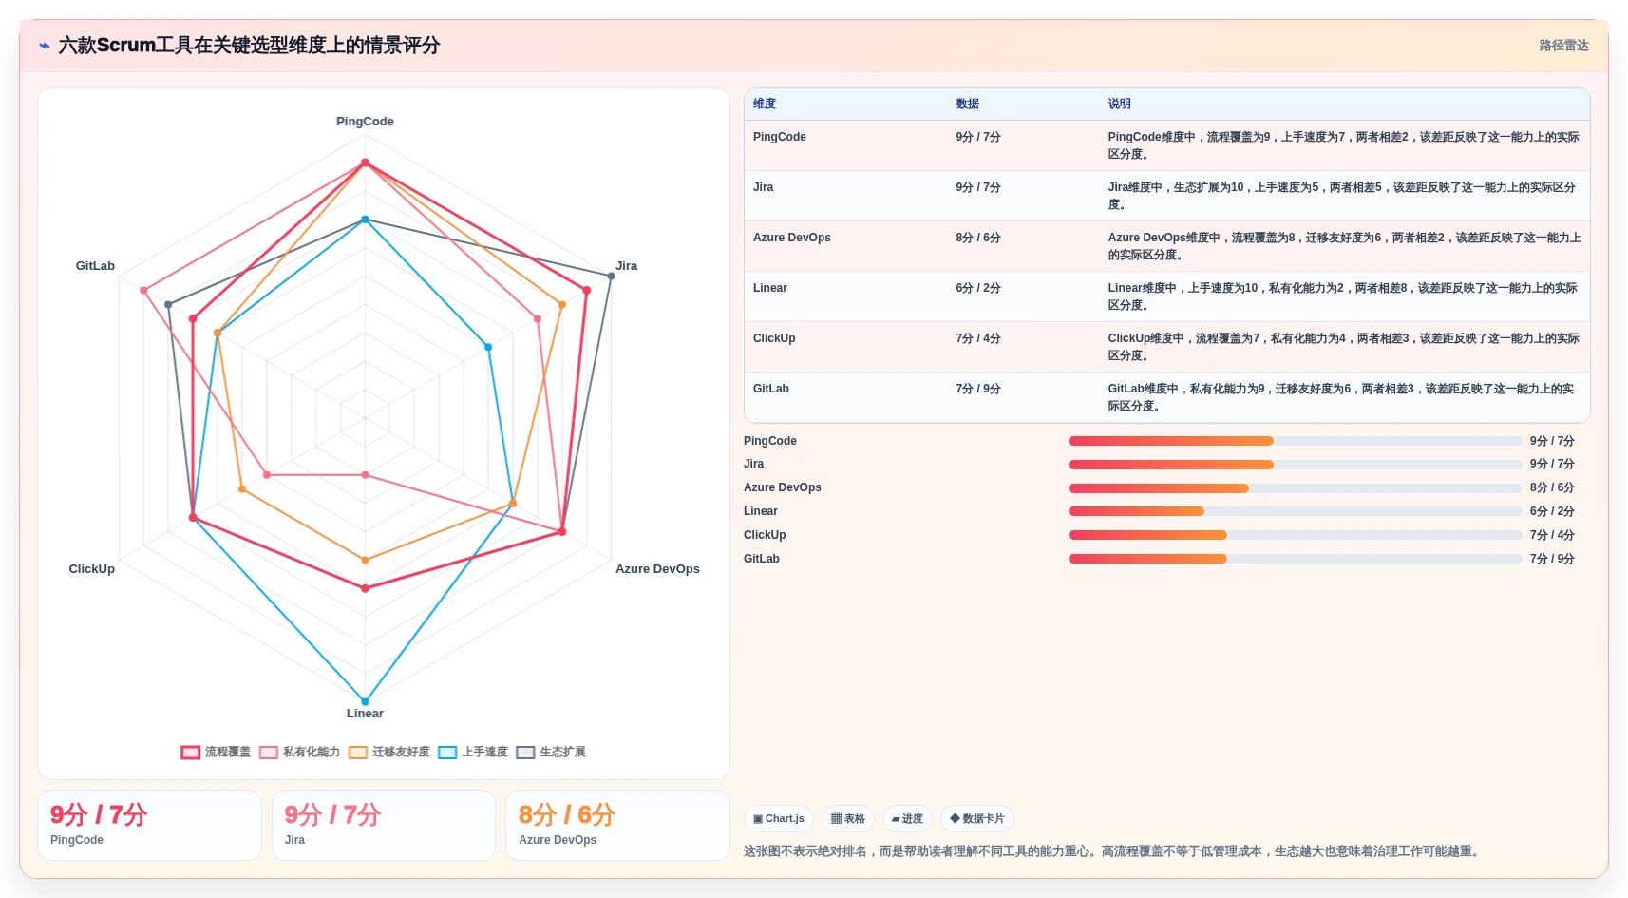This screenshot has width=1628, height=898.
Task: Select the ClickUp table row name
Action: click(x=774, y=338)
